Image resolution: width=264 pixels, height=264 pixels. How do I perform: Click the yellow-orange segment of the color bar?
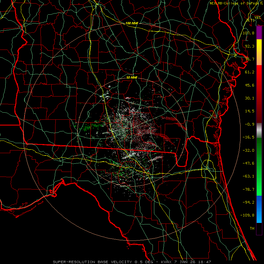pos(259,52)
